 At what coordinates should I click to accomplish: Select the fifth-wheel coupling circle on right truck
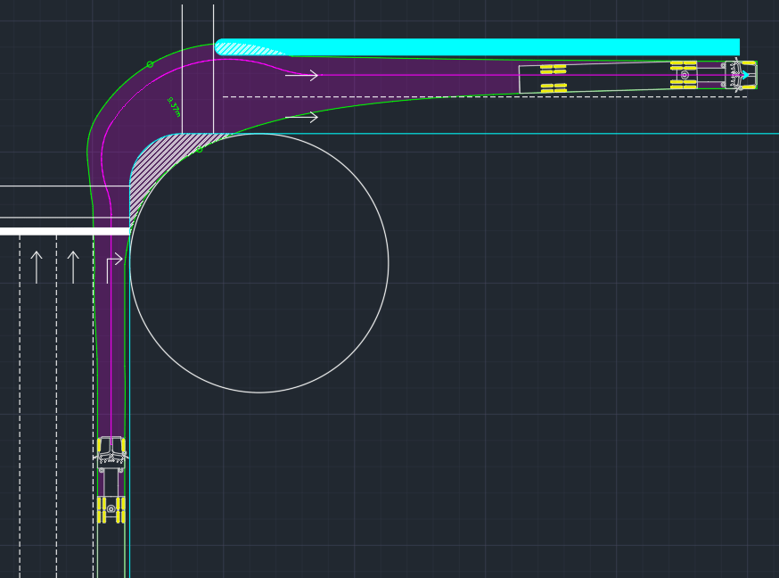(x=685, y=75)
